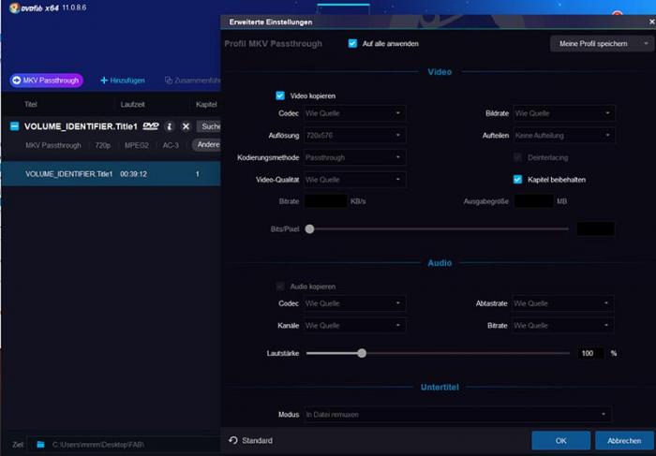Expand the video Auflösung 720x576 dropdown

click(x=354, y=135)
